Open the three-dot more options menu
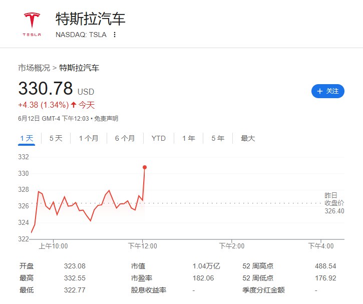 coord(114,35)
